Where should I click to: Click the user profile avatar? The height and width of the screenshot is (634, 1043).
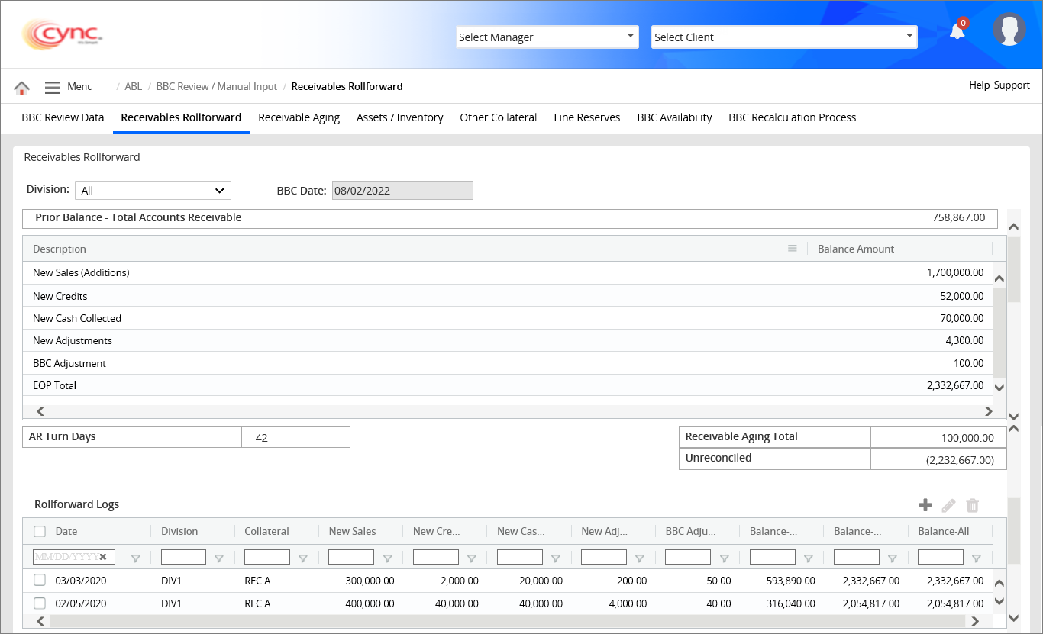[1009, 30]
